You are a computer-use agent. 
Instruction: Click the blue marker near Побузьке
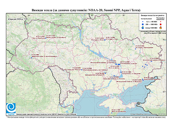tap(82, 70)
